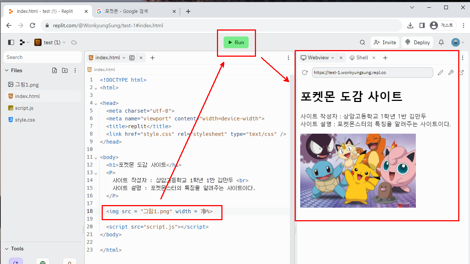
Task: Toggle the browser side panel icon
Action: click(x=422, y=25)
